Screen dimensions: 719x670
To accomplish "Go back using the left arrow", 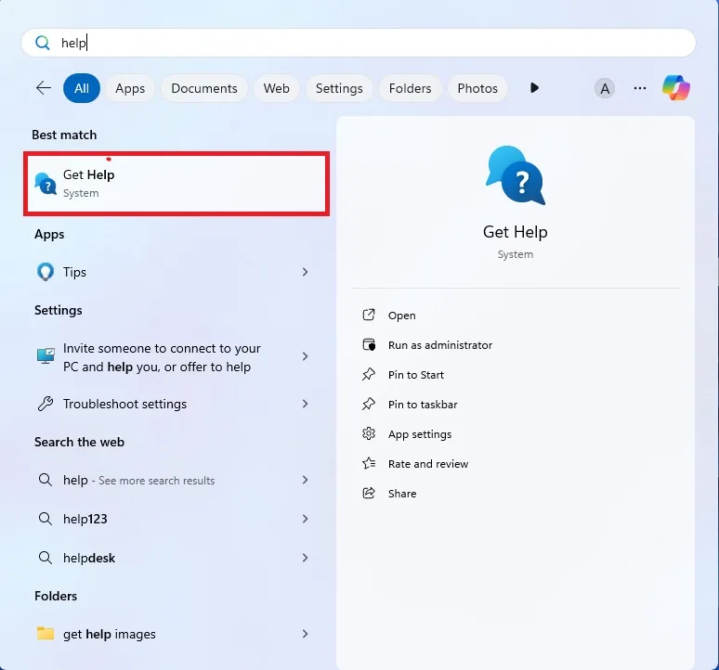I will (x=44, y=88).
